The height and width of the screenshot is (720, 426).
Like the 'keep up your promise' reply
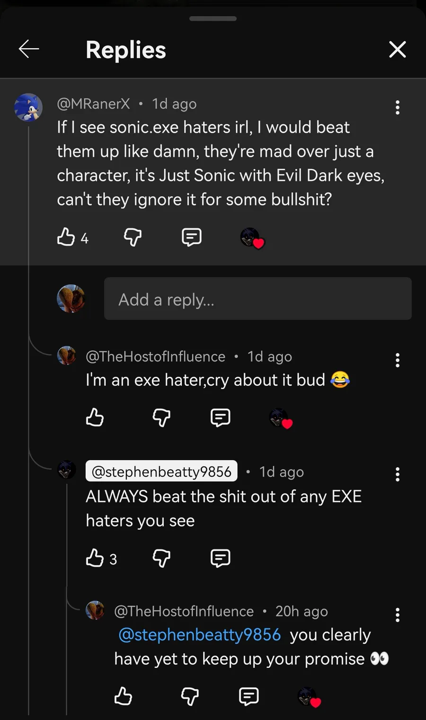(123, 696)
